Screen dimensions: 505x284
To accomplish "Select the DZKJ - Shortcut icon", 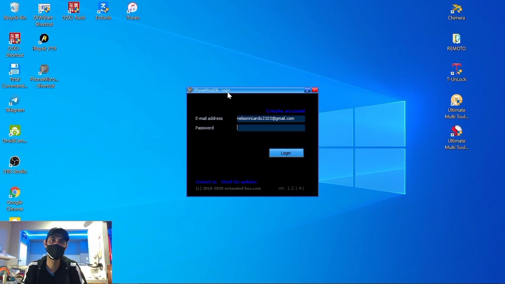I will click(15, 45).
